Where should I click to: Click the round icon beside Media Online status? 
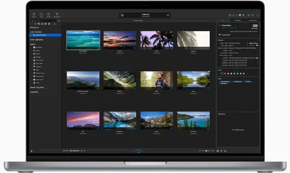tap(257, 45)
